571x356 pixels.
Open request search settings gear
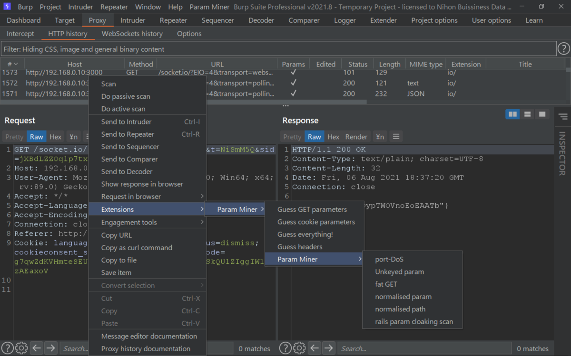[21, 348]
